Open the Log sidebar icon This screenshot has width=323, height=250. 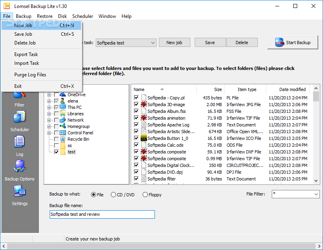(19, 141)
